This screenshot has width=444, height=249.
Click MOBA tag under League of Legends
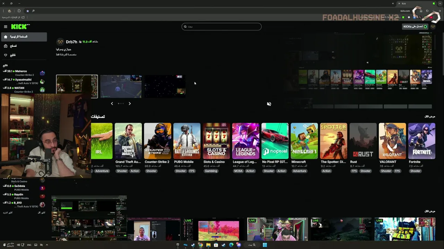[x=238, y=171]
